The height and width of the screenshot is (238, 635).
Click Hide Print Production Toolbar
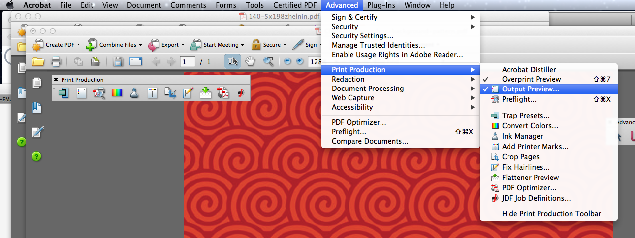point(551,214)
